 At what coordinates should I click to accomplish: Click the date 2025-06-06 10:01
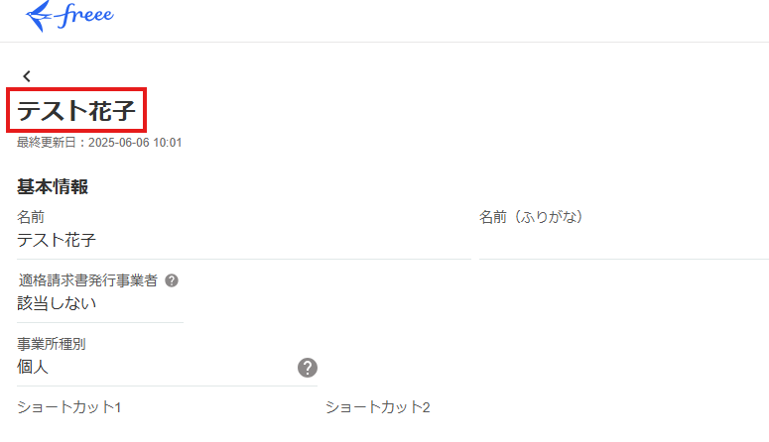pos(135,143)
